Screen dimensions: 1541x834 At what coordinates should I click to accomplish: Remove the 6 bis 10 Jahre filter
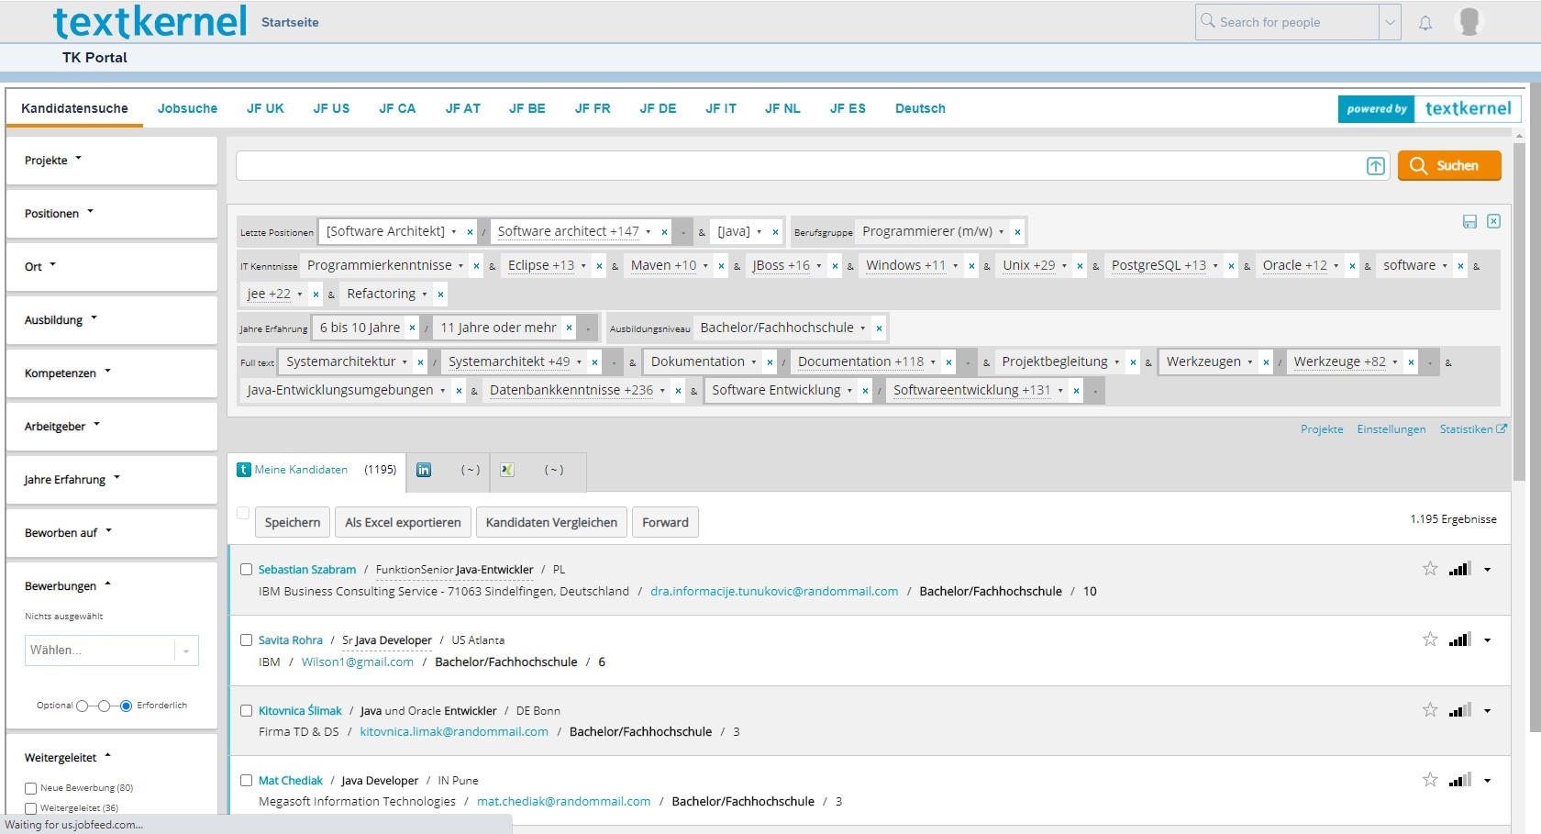(412, 328)
